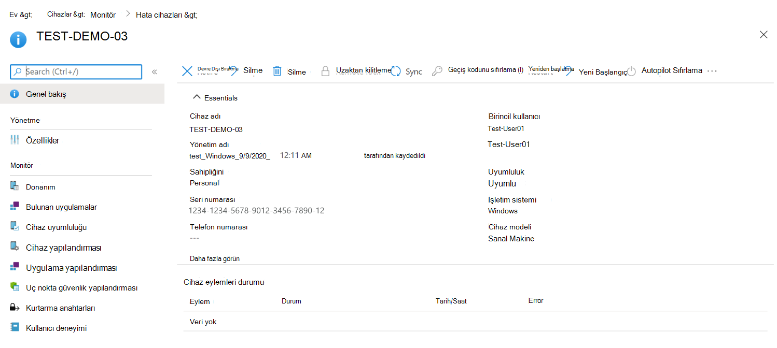The height and width of the screenshot is (348, 777).
Task: Click the circular arrows Sync icon
Action: tap(396, 71)
